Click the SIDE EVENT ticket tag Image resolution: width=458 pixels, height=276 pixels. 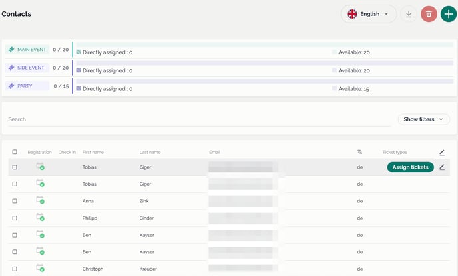(x=27, y=68)
